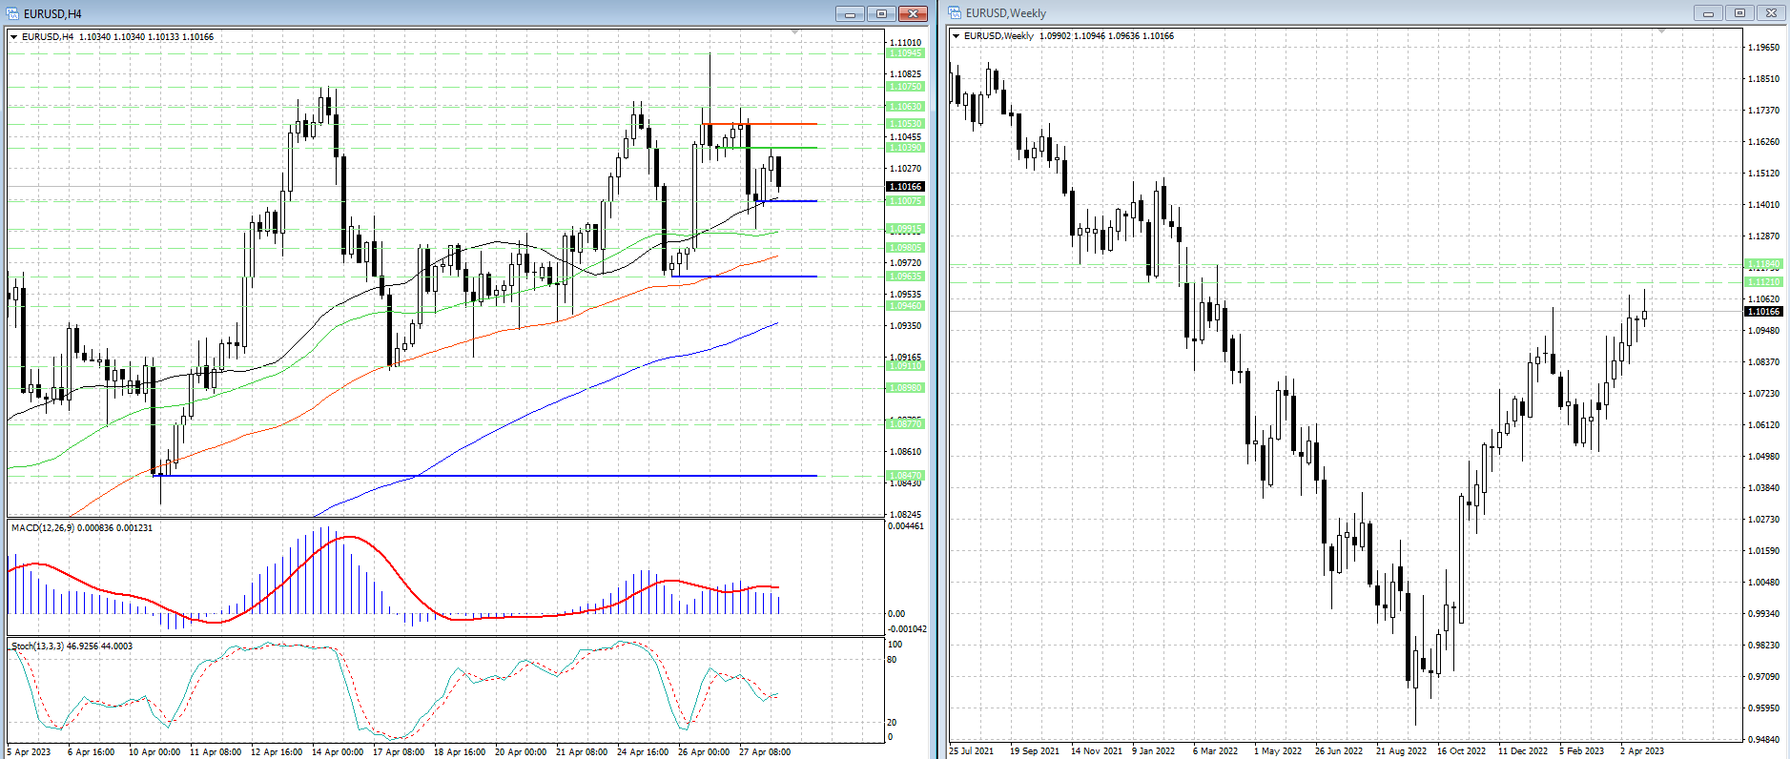
Task: Restore the EURUSD,Weekly chart window
Action: [1739, 13]
